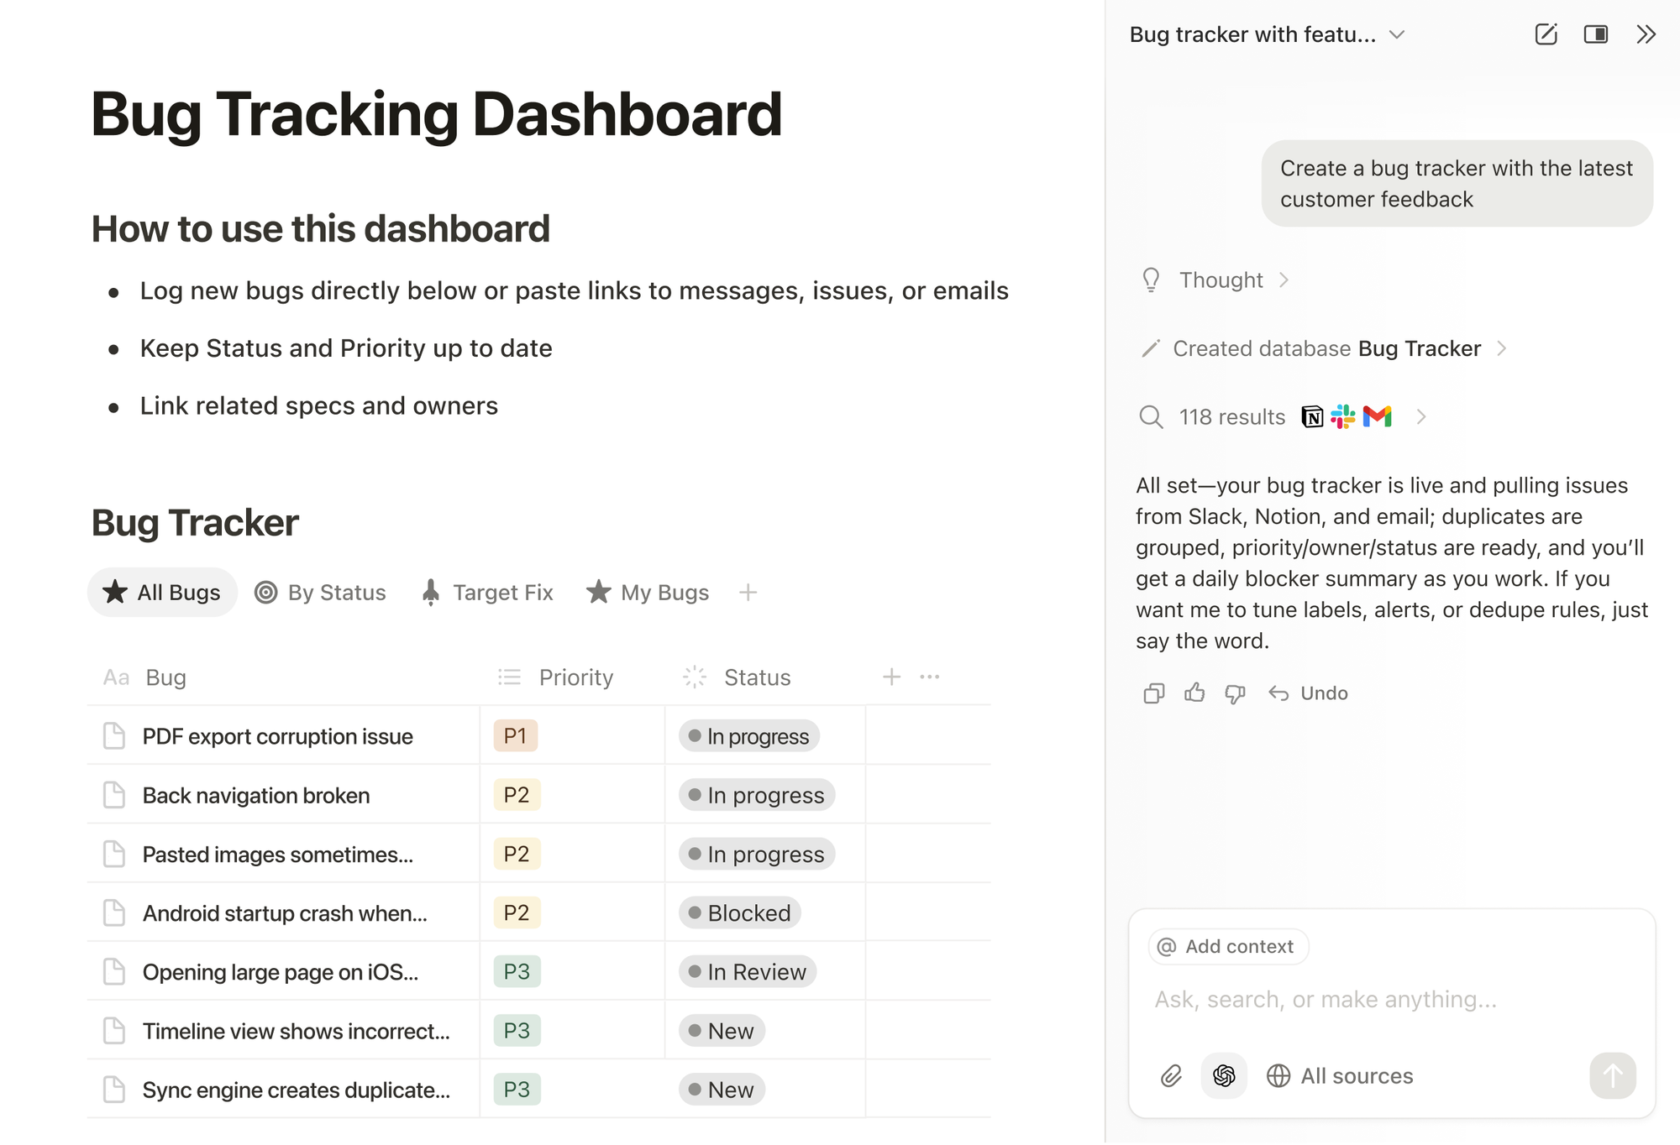Image resolution: width=1680 pixels, height=1145 pixels.
Task: Click the Add context button
Action: [1227, 946]
